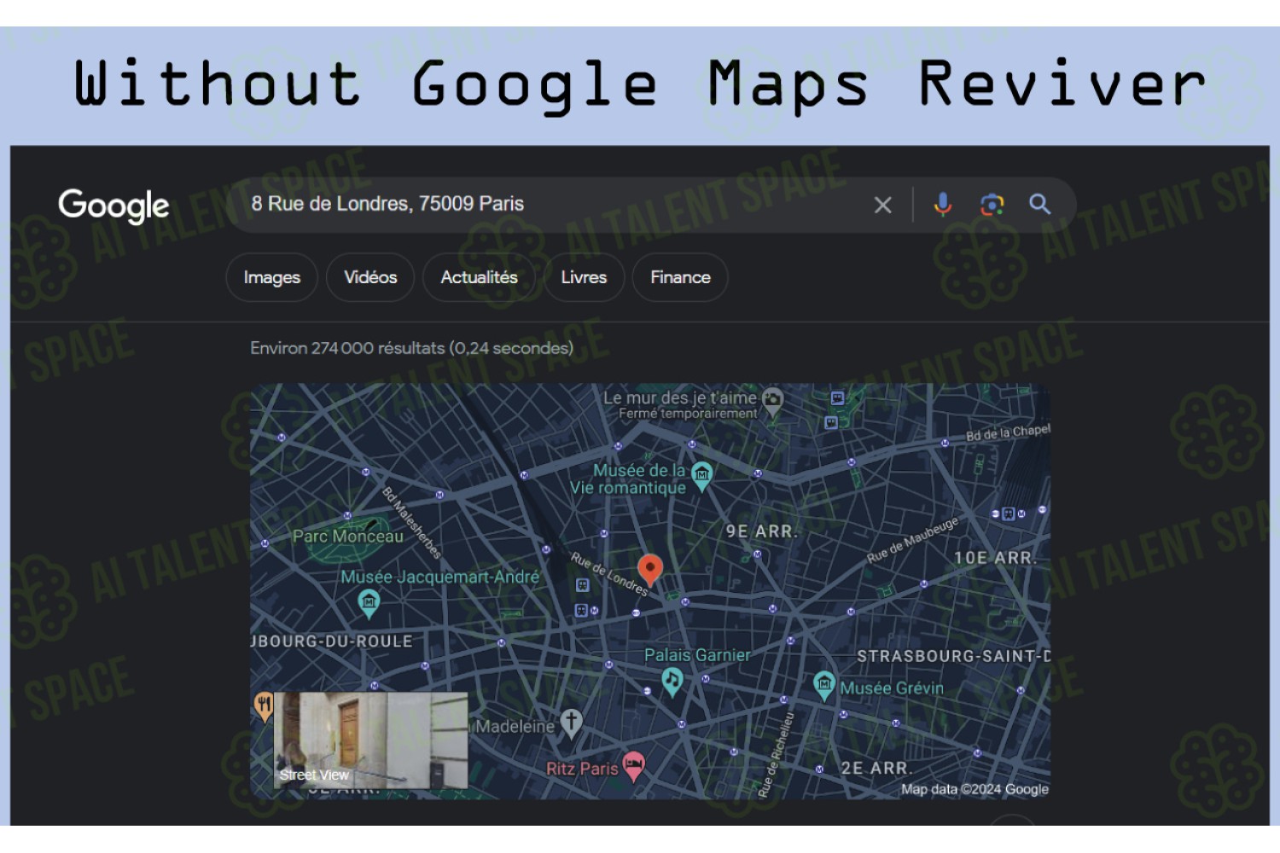1280x853 pixels.
Task: Select the Palais Garnier marker icon
Action: [x=672, y=682]
